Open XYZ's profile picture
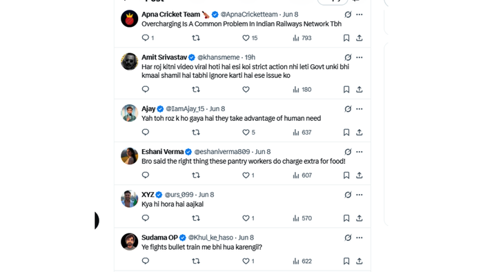Screen dimensions: 483x272 click(130, 199)
